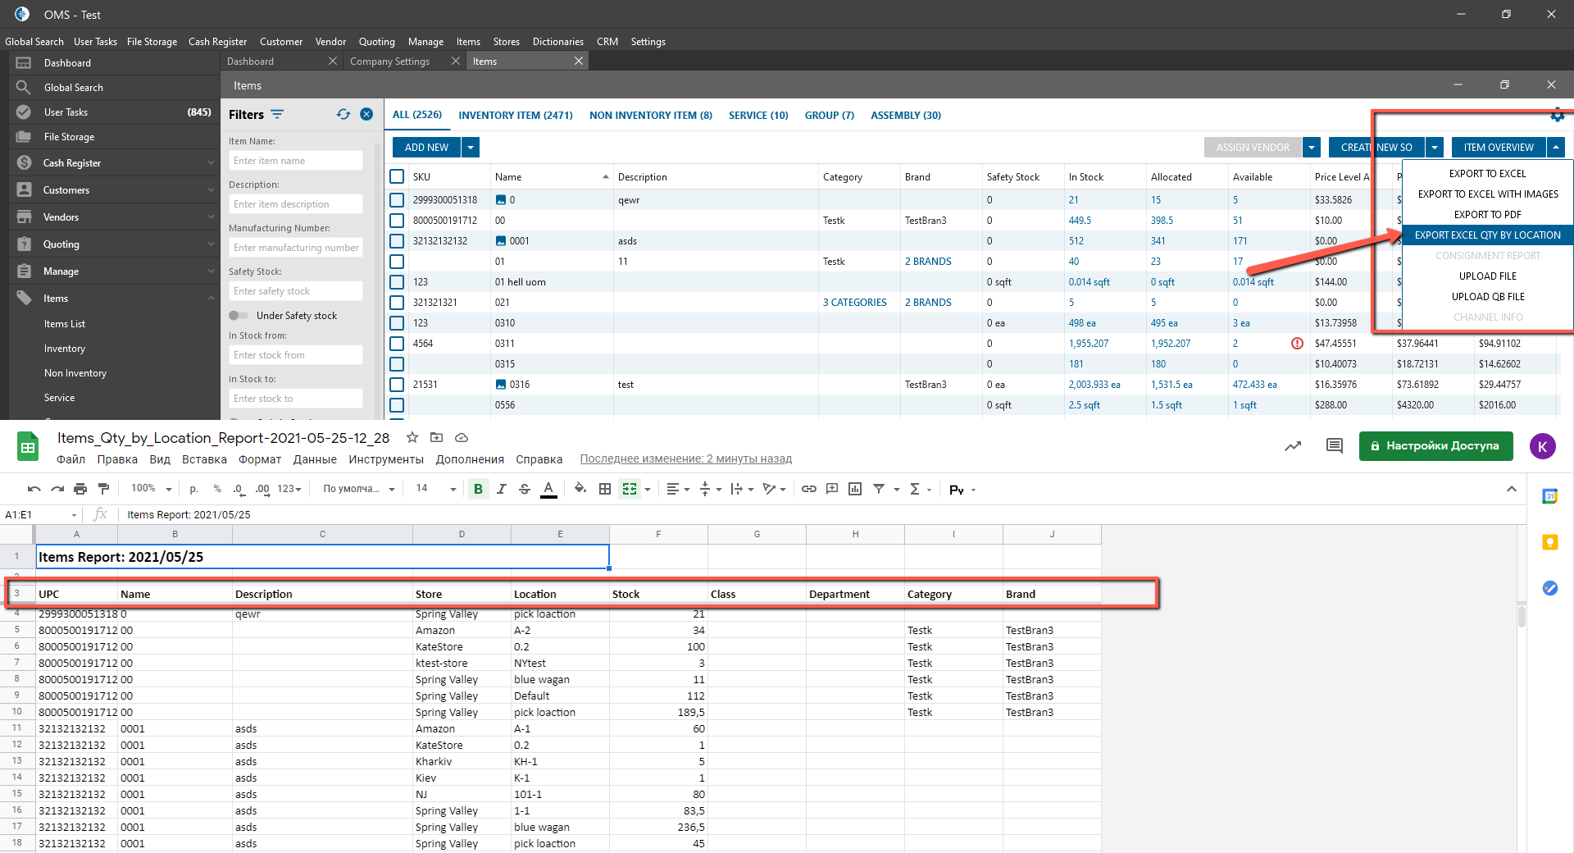Select EXPORT EXCEL QTY BY LOCATION option
The height and width of the screenshot is (853, 1574).
pyautogui.click(x=1487, y=235)
